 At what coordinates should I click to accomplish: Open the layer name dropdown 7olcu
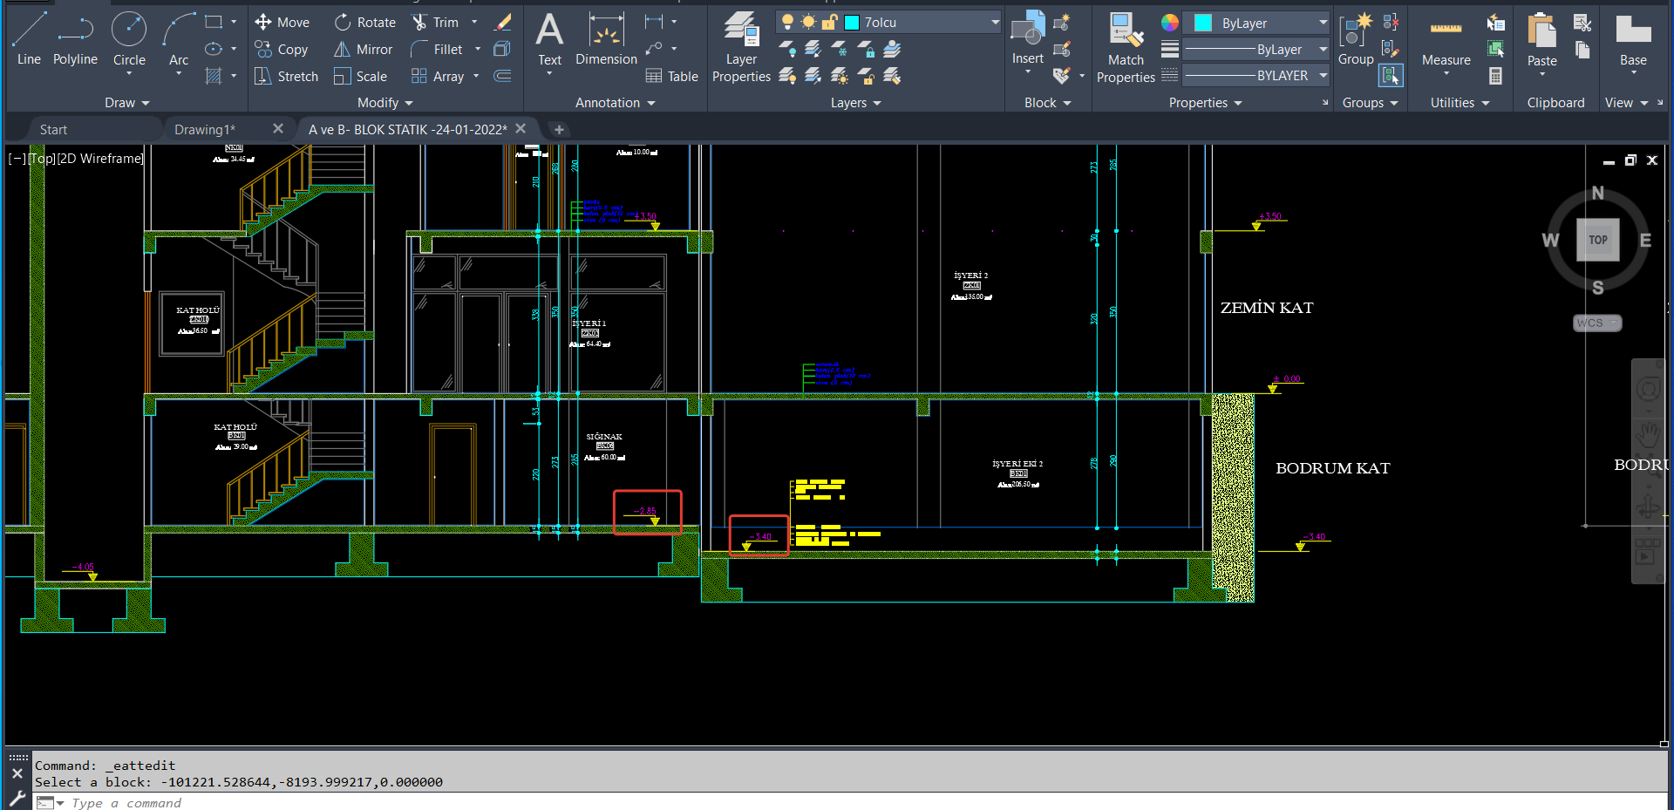pos(995,22)
